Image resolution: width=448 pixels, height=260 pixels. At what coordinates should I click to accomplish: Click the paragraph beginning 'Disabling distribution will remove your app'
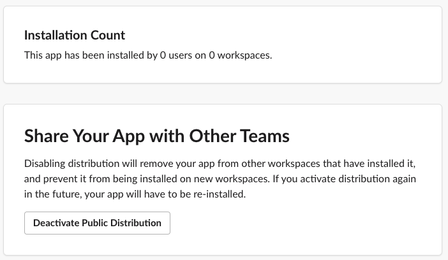(220, 178)
